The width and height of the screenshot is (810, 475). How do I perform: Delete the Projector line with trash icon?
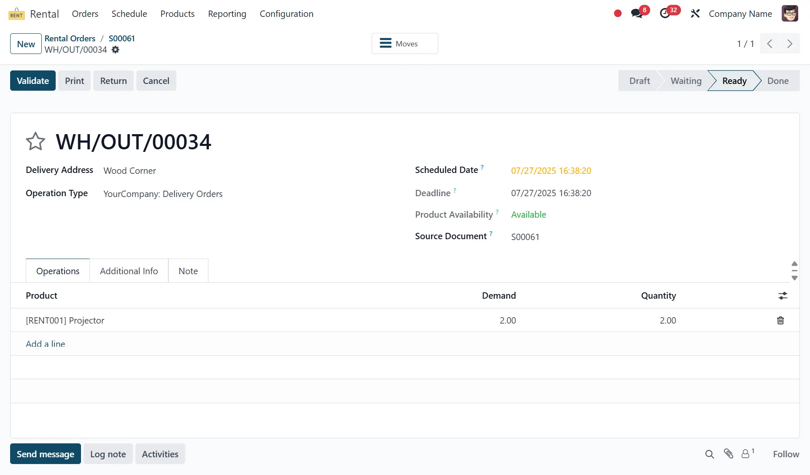tap(780, 321)
